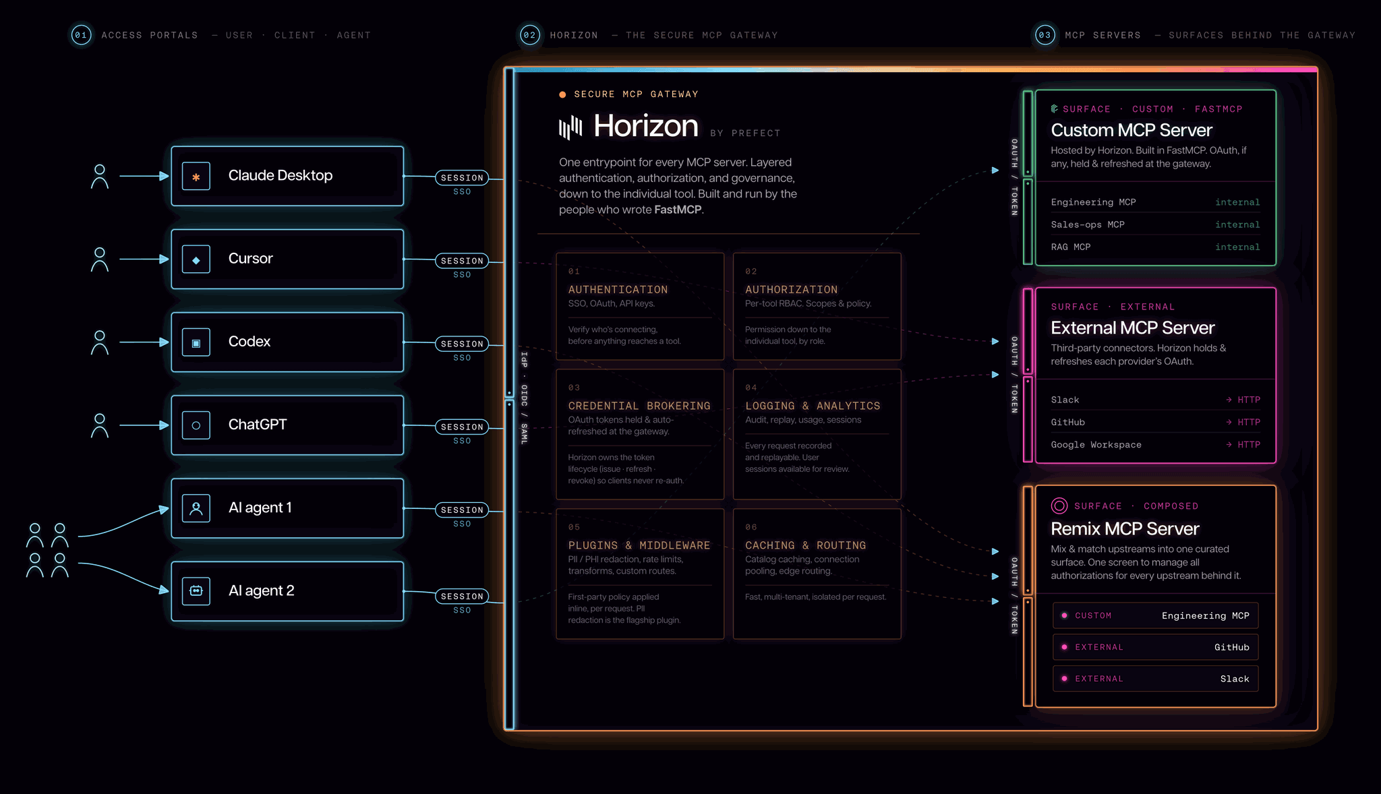The image size is (1381, 794).
Task: Click the vertical IdP OIDC SAML label
Action: coord(524,398)
